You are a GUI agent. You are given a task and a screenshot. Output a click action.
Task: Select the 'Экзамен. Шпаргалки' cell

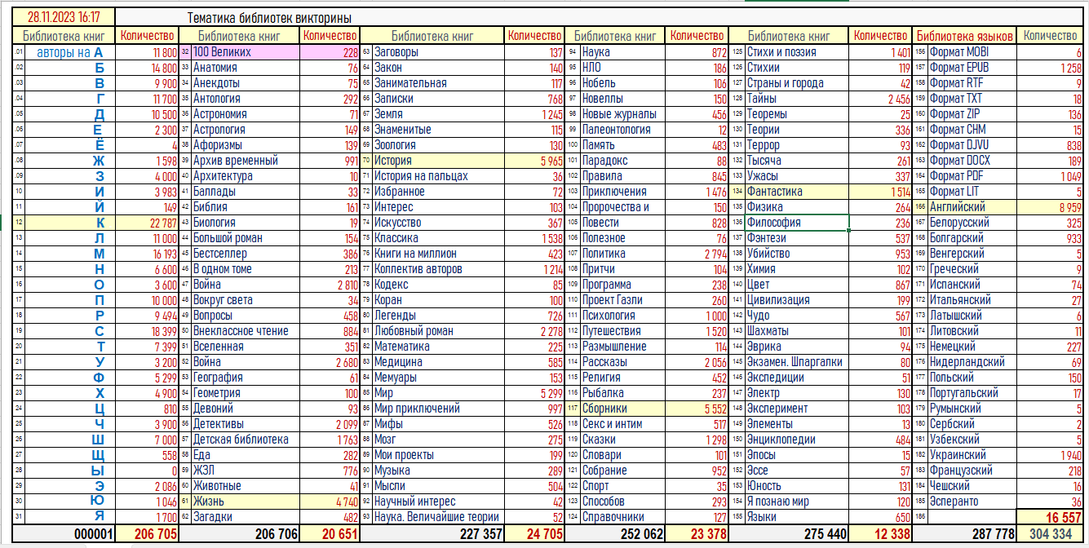[796, 362]
